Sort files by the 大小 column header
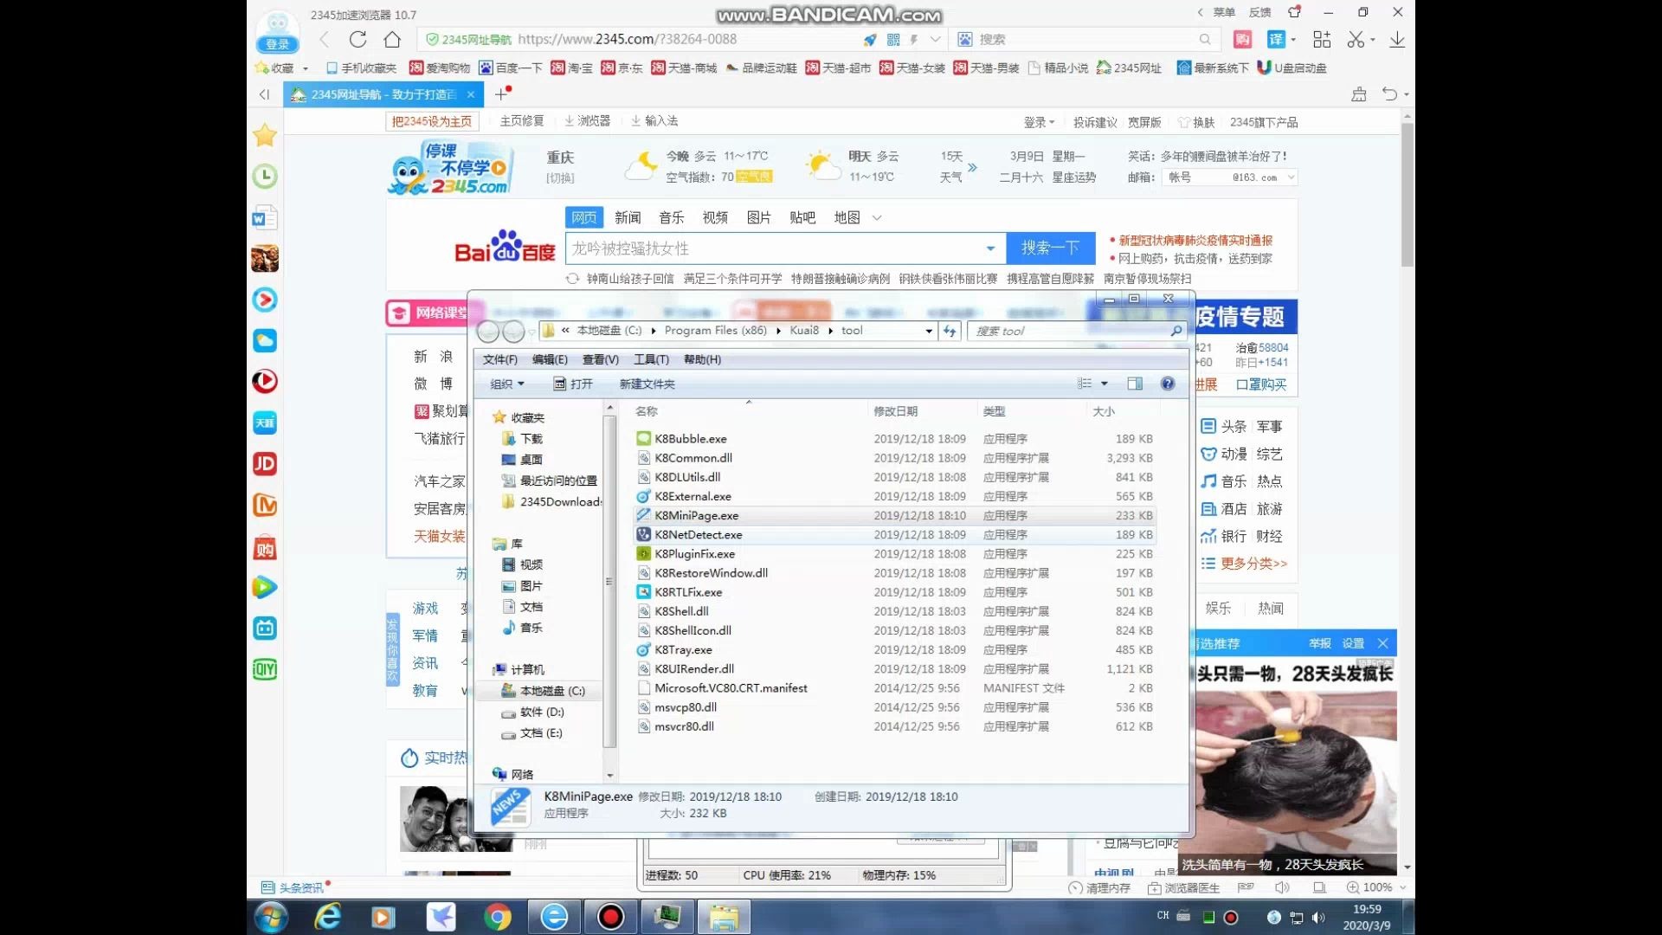 pos(1104,411)
